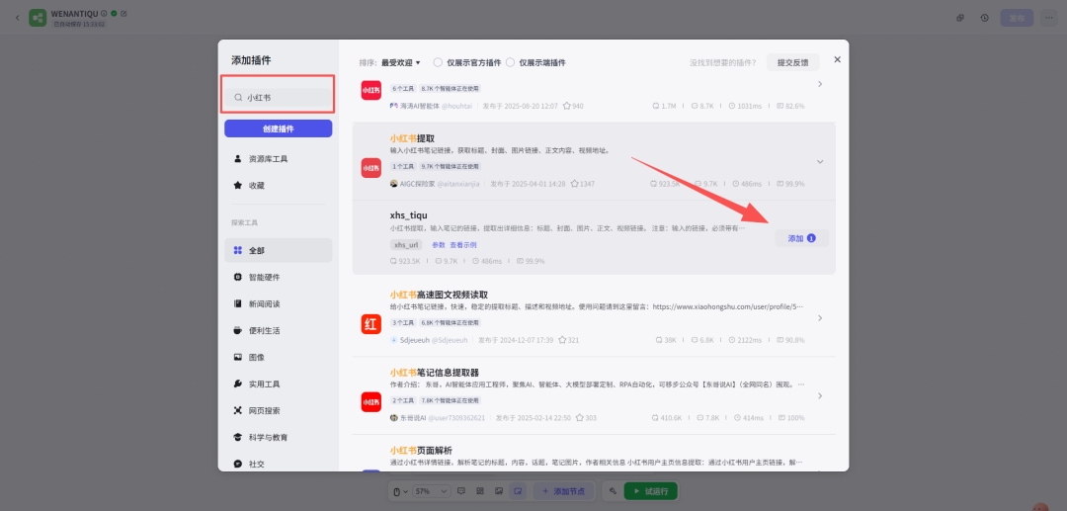
Task: Click the 发布 publish button
Action: pyautogui.click(x=1017, y=18)
